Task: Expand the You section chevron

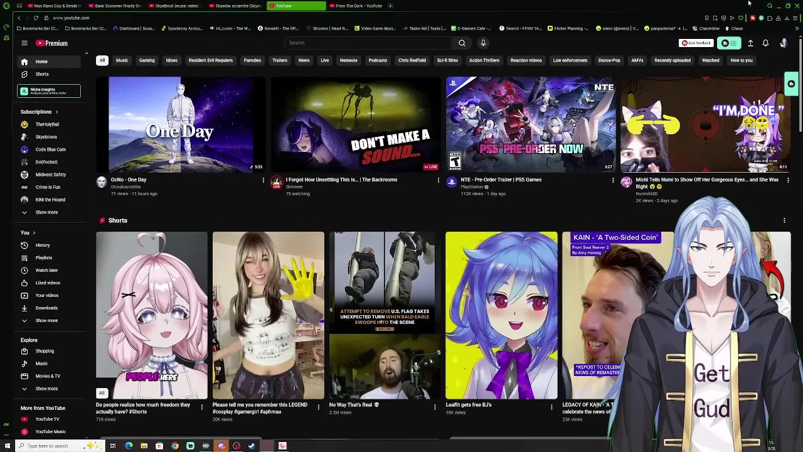Action: click(35, 233)
